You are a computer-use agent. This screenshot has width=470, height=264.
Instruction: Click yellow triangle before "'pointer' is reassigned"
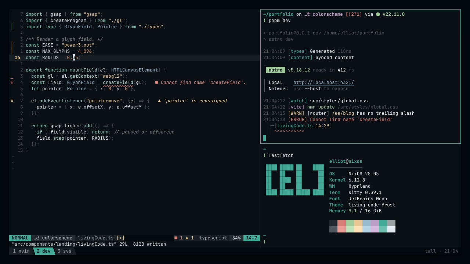159,101
